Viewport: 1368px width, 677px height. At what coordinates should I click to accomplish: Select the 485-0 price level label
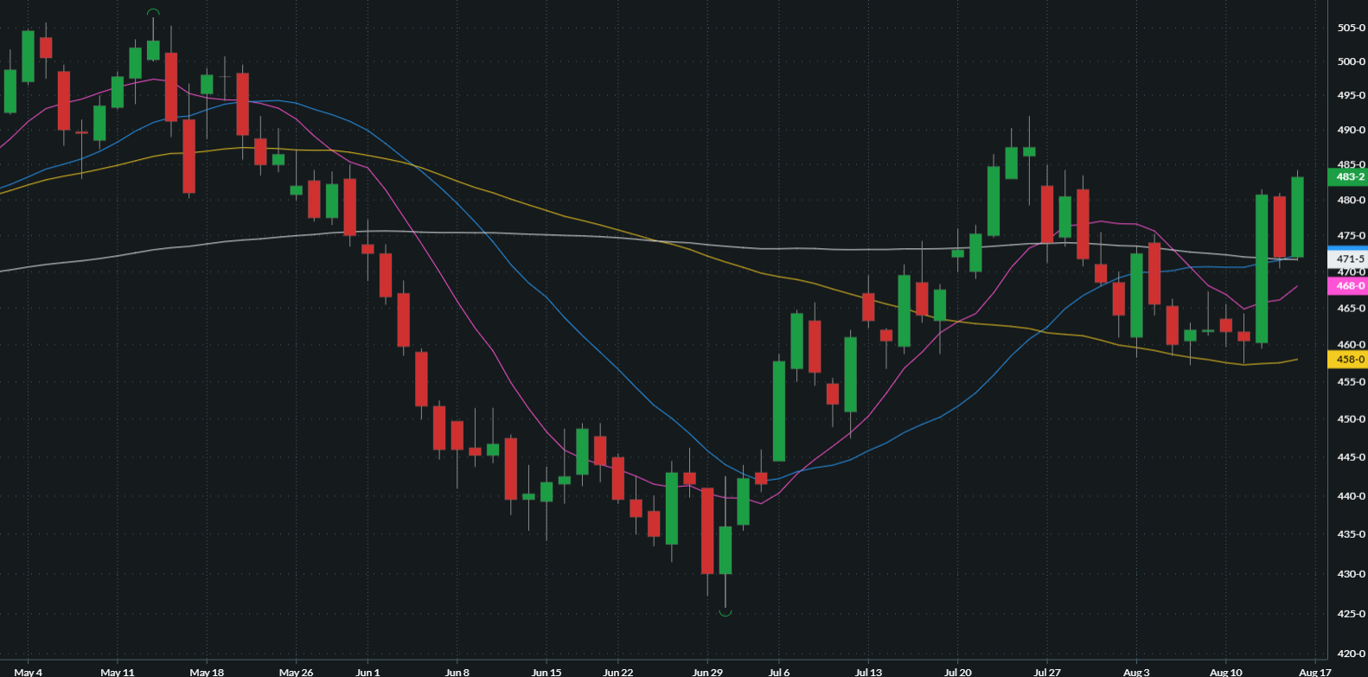(x=1351, y=163)
